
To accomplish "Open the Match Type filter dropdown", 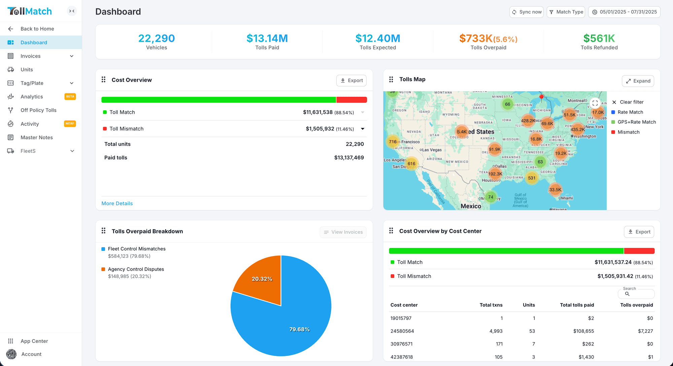I will pos(566,12).
